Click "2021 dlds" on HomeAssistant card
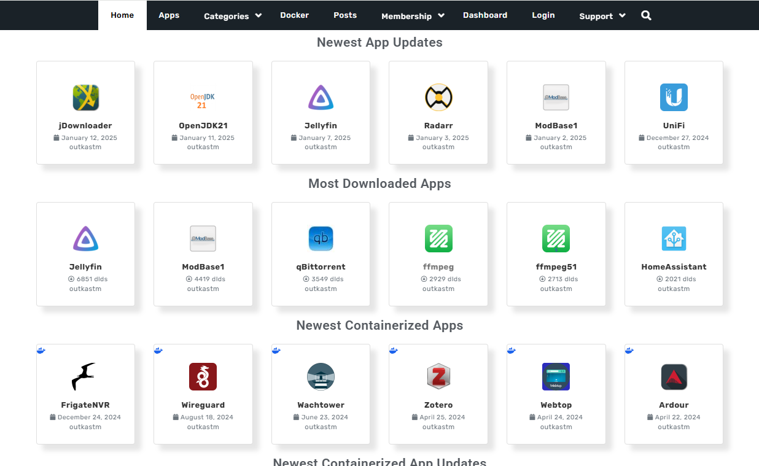Viewport: 759px width, 466px height. [680, 279]
